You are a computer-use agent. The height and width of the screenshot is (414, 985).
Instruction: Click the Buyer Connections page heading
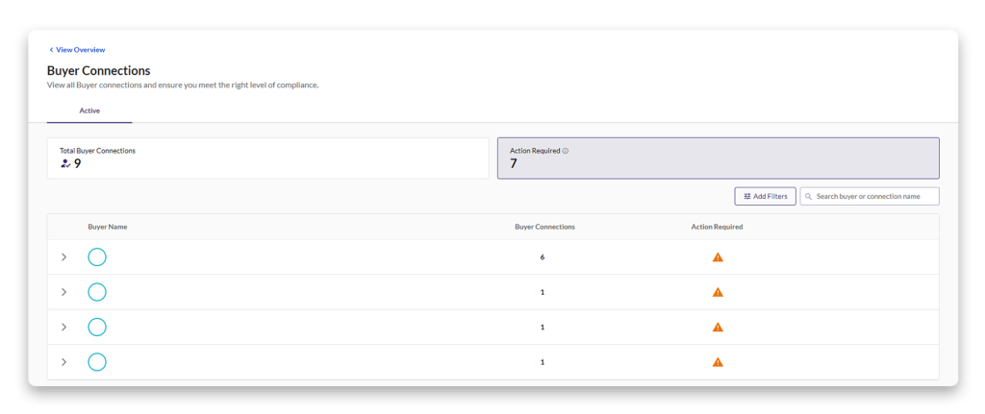coord(99,70)
